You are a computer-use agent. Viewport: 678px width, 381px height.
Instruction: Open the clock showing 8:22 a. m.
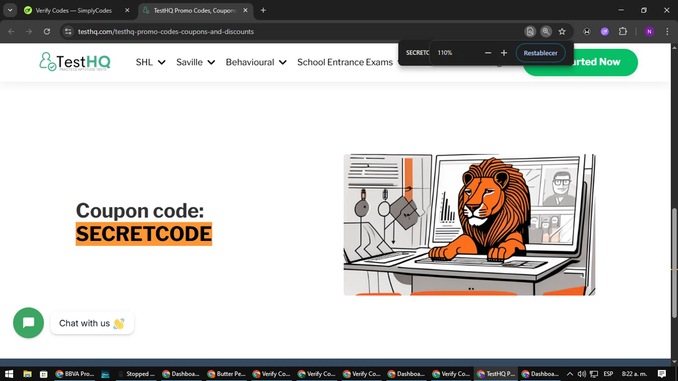click(634, 374)
